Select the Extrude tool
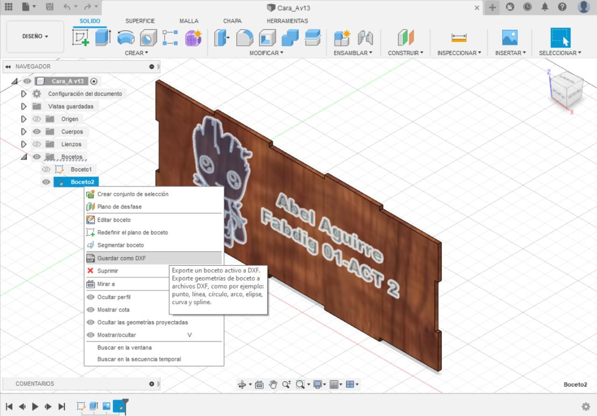The width and height of the screenshot is (597, 416). pos(103,38)
